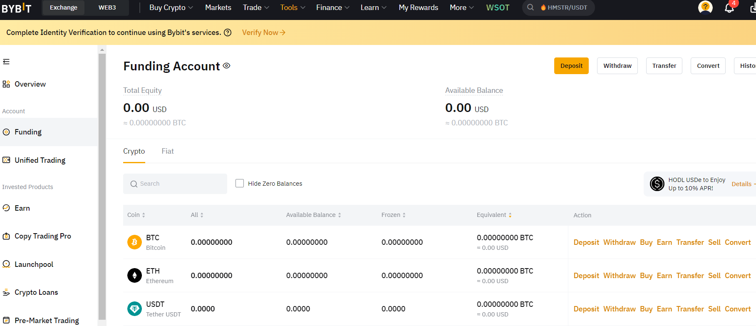Click the Crypto Loans icon
Image resolution: width=756 pixels, height=326 pixels.
pyautogui.click(x=6, y=292)
